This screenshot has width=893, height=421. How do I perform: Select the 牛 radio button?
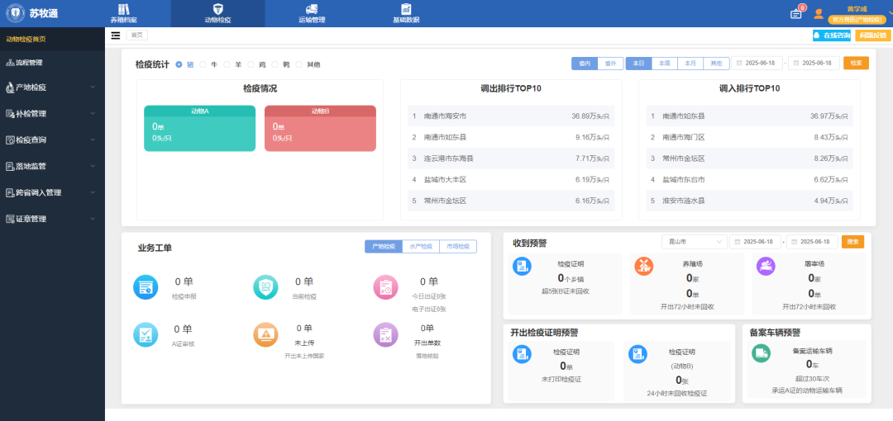(203, 64)
